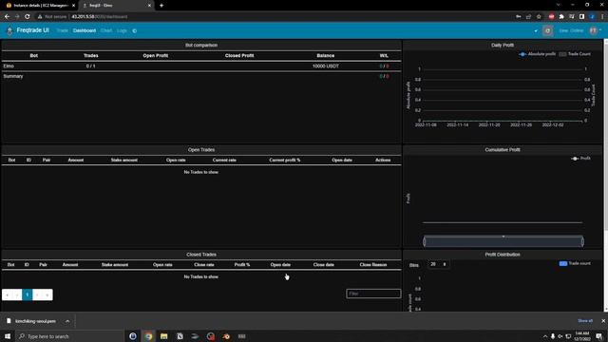Toggle the Trade count legend in Profit Distribution
The image size is (608, 342).
[x=575, y=263]
